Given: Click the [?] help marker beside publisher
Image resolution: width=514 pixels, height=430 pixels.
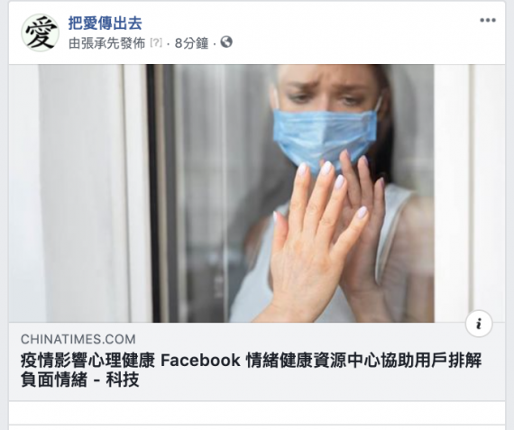Looking at the screenshot, I should (x=156, y=42).
